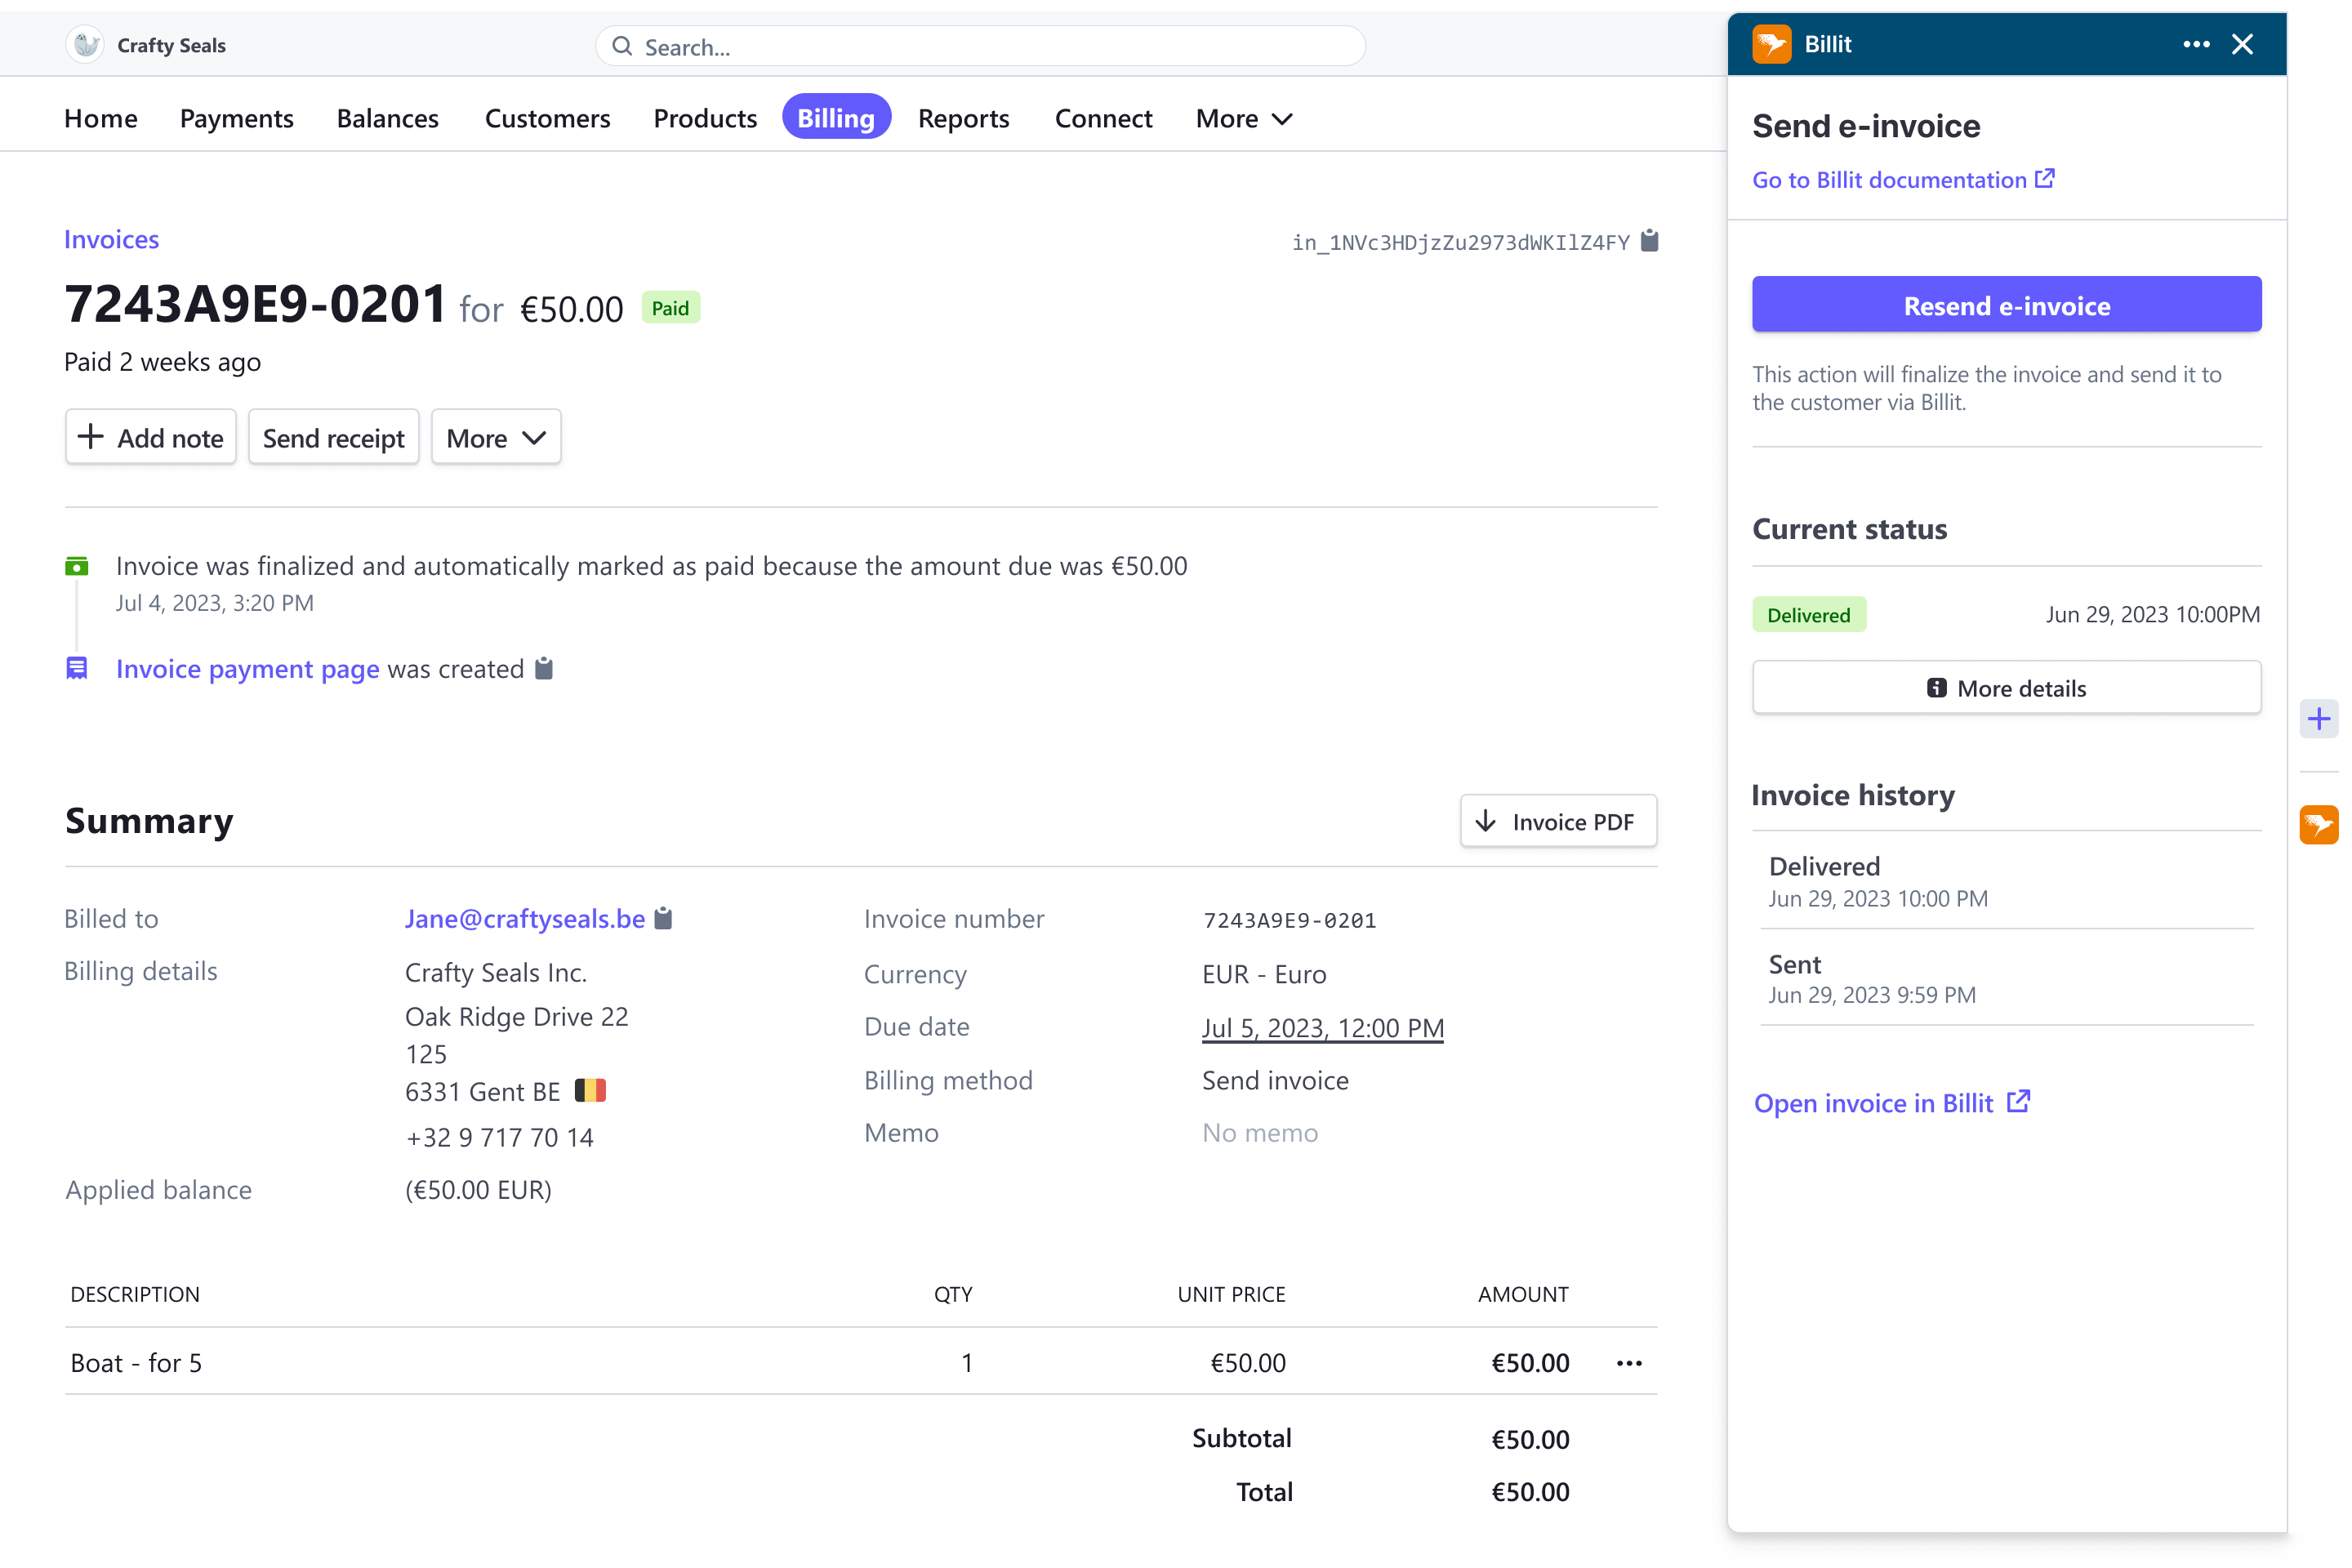Open the More actions dropdown beside Send receipt
The height and width of the screenshot is (1568, 2352).
[495, 437]
